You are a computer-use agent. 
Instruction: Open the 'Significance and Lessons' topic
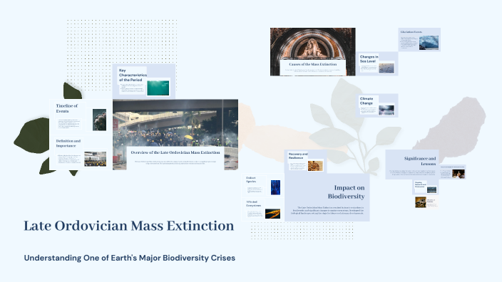point(412,164)
